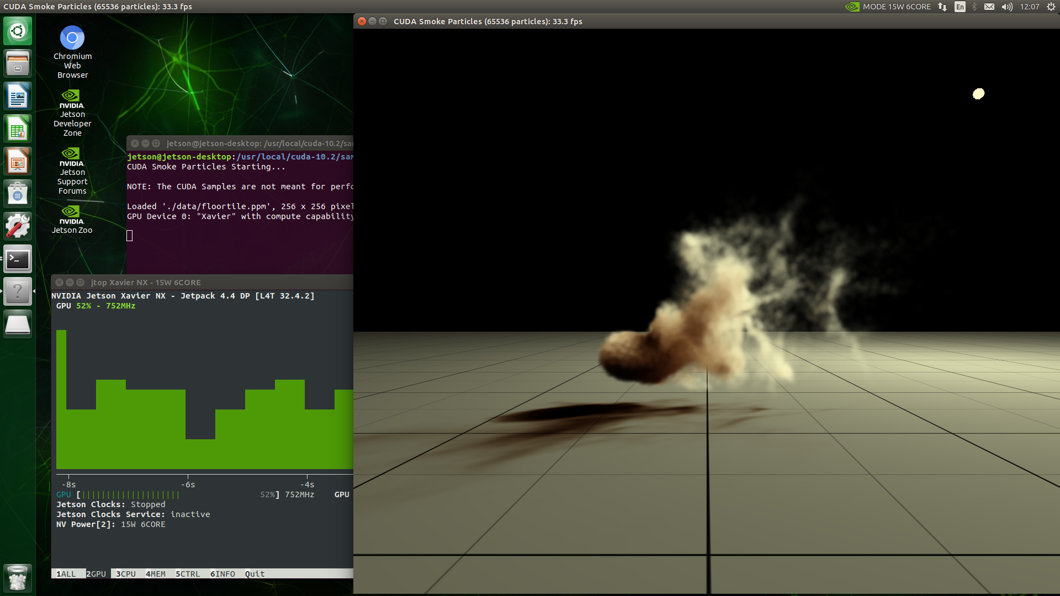Screen dimensions: 1060x596
Task: Select the 2GPU tab in jtop
Action: (x=96, y=574)
